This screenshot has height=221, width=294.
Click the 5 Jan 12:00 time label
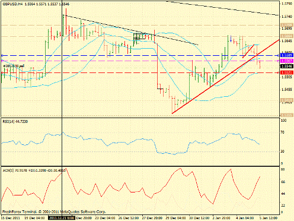tap(269, 218)
